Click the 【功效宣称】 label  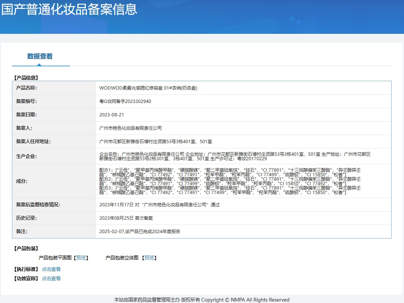click(26, 278)
